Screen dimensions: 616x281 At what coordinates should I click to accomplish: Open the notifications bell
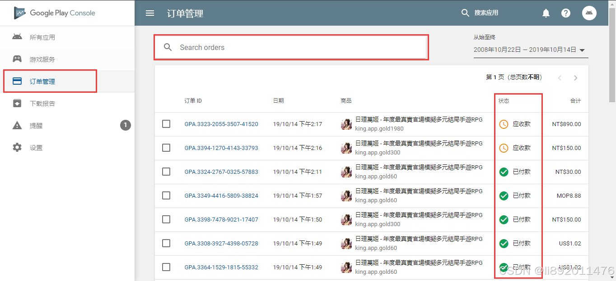(x=546, y=13)
